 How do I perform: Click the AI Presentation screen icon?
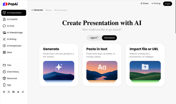point(4,13)
